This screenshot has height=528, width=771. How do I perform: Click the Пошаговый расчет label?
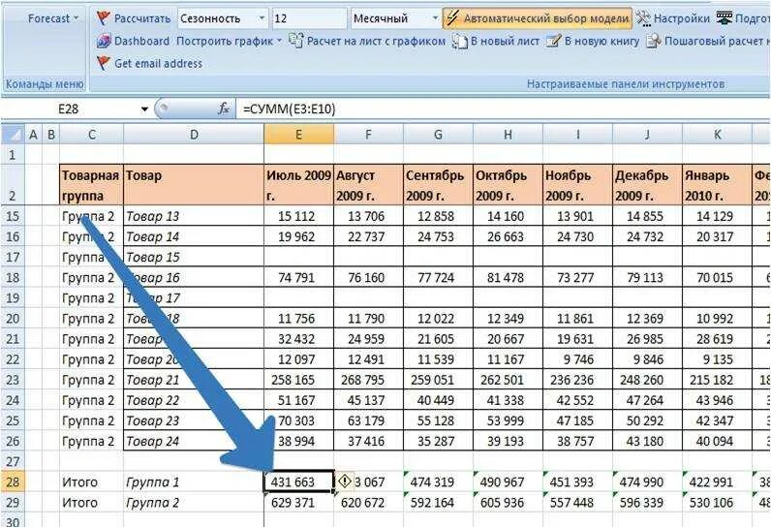[x=717, y=42]
